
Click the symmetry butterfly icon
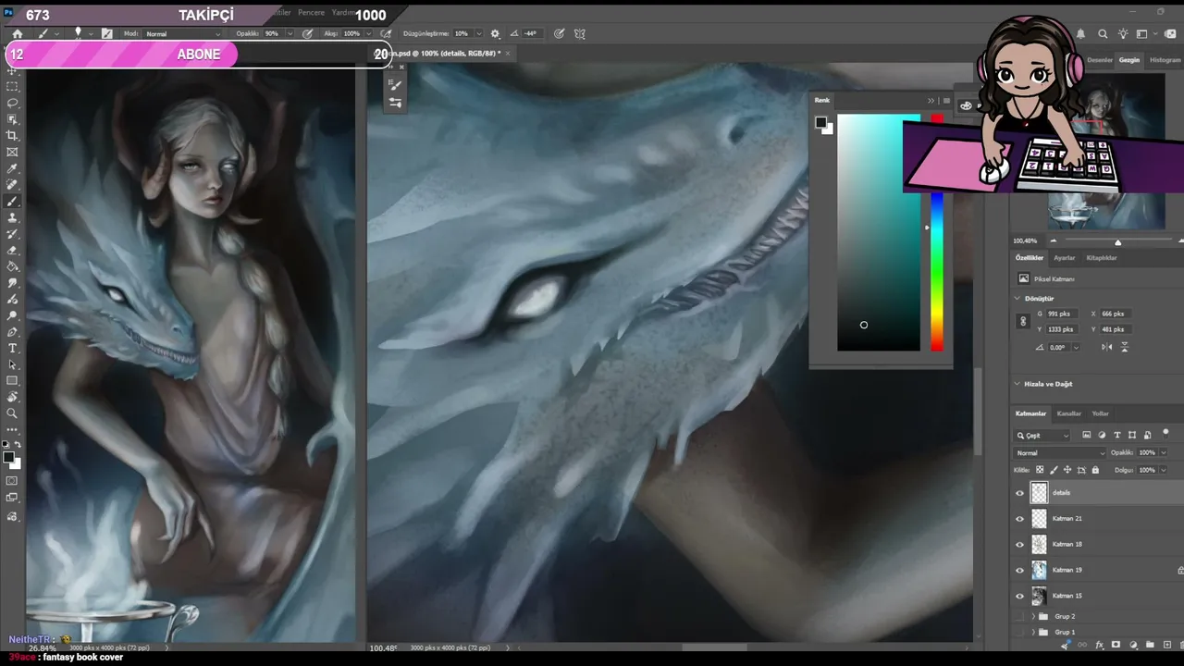click(x=580, y=34)
